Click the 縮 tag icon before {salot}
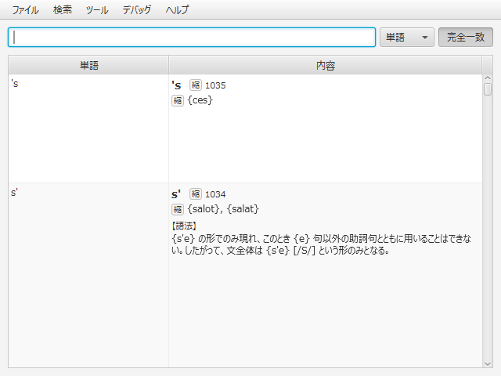Image resolution: width=501 pixels, height=376 pixels. 177,209
